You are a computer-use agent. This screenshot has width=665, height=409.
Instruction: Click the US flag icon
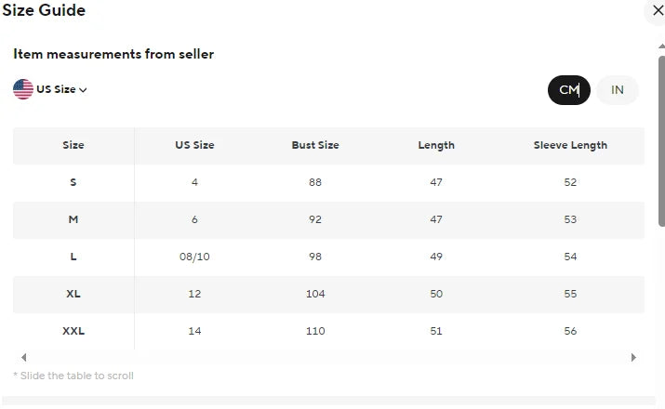(23, 89)
